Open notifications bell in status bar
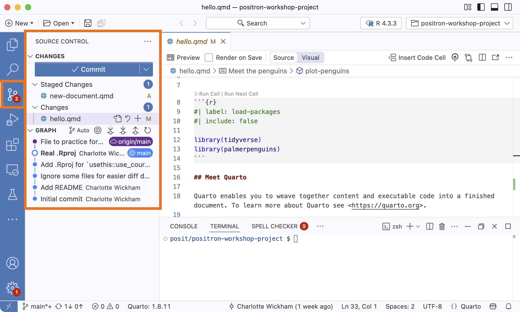The image size is (520, 312). pyautogui.click(x=509, y=307)
